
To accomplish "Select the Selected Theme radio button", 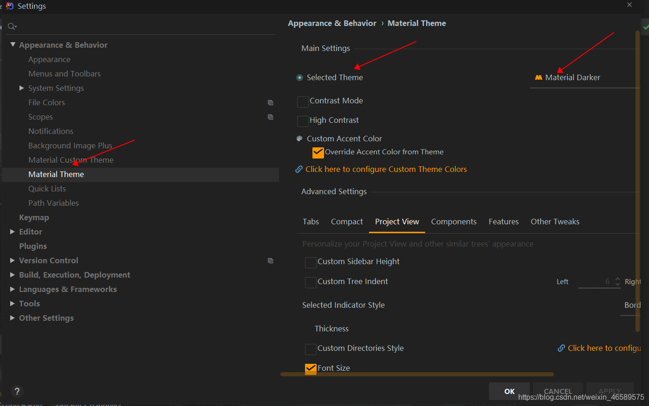I will 300,77.
